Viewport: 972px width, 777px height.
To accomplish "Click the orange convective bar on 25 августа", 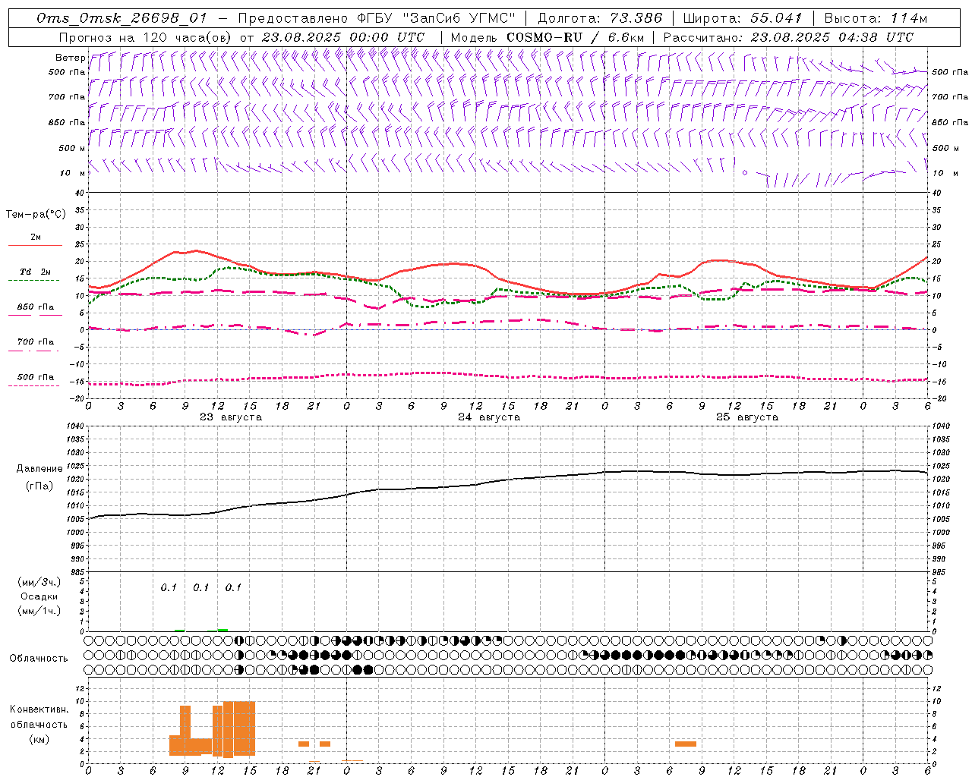I will (x=686, y=744).
